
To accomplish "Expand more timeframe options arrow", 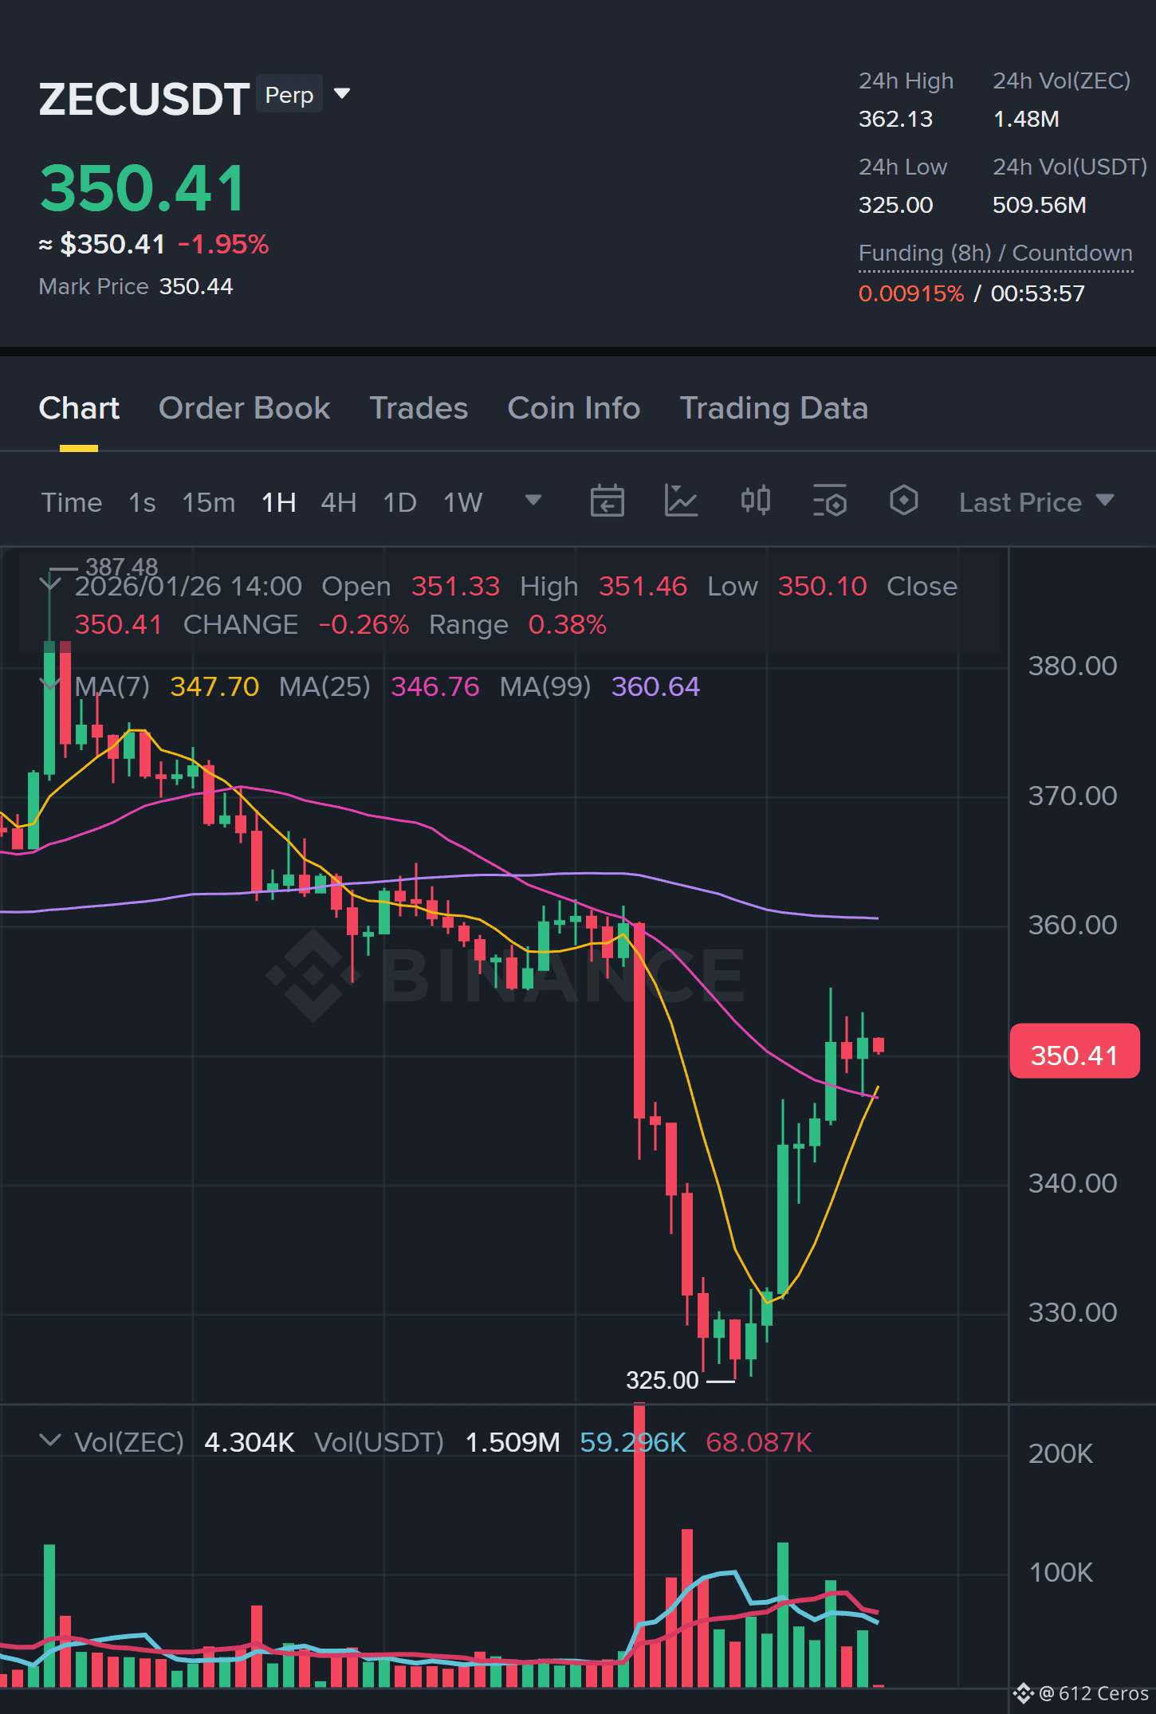I will tap(533, 501).
